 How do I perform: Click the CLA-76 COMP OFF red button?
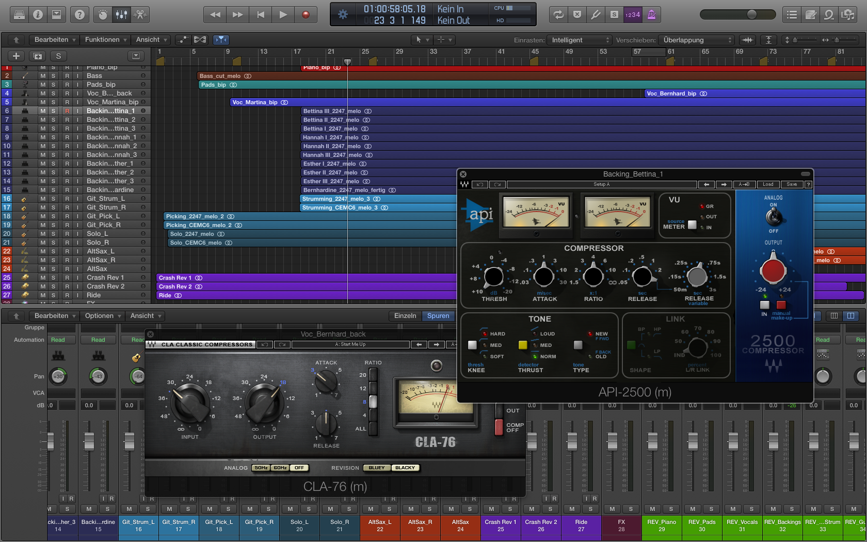point(499,427)
